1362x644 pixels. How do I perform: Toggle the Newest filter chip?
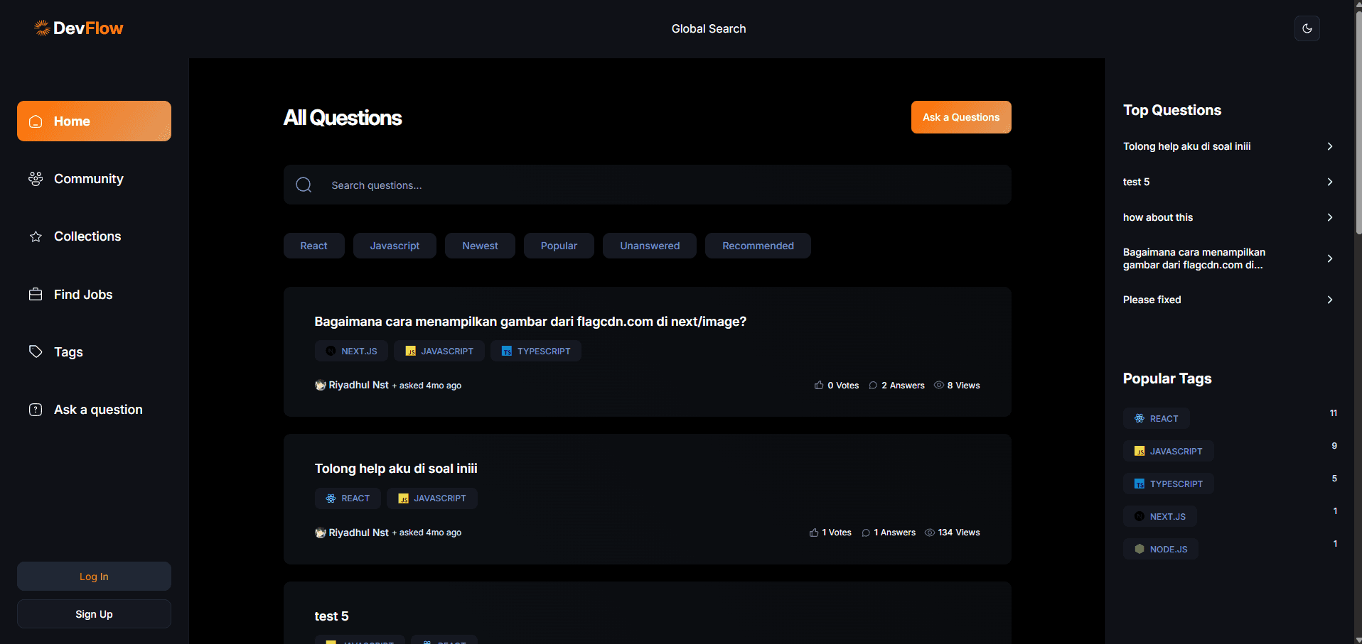pos(480,246)
